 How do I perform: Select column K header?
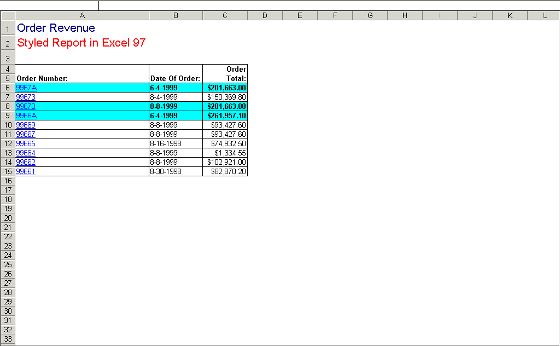510,15
